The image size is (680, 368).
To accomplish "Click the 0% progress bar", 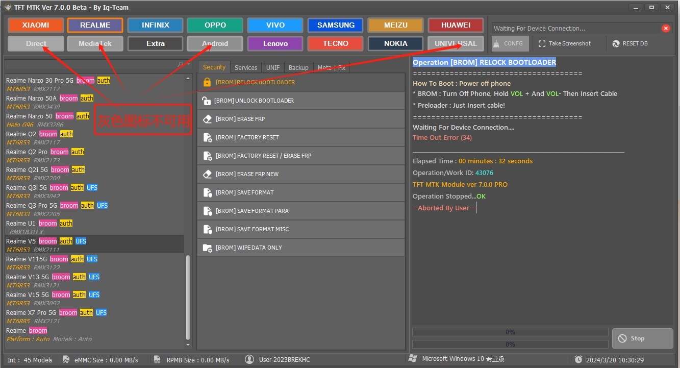I will coord(510,331).
